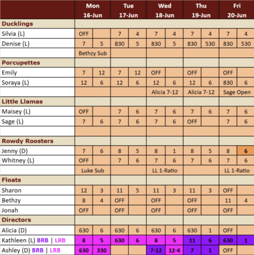
Task: Click the Rowdy Roosters section heading
Action: pos(27,141)
